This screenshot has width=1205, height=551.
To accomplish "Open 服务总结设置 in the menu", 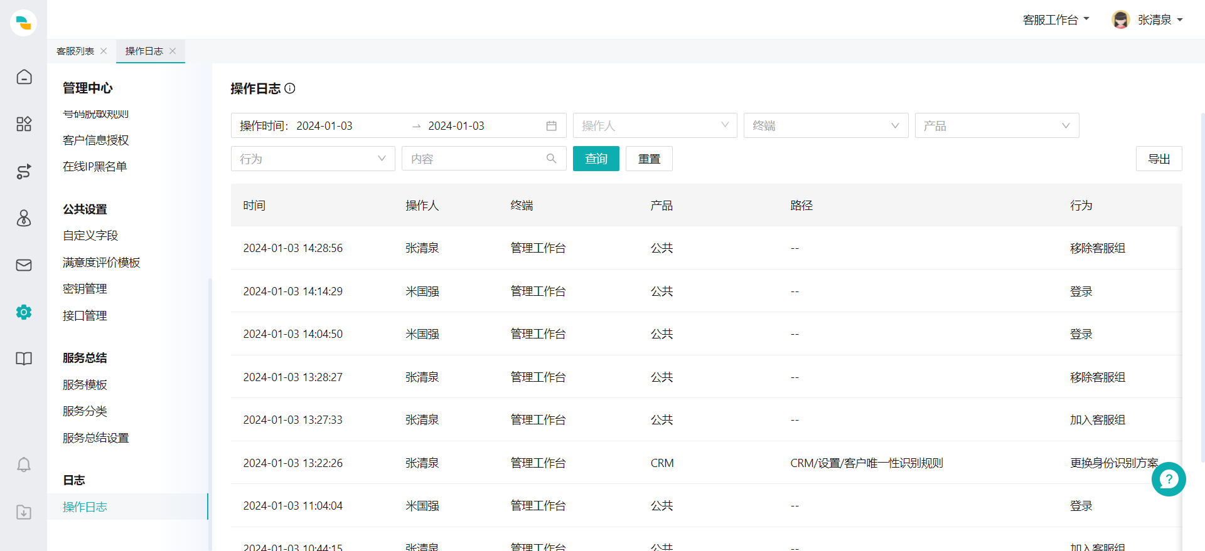I will (96, 438).
